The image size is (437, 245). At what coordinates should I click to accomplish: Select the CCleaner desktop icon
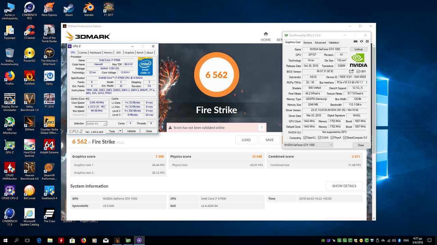29,32
